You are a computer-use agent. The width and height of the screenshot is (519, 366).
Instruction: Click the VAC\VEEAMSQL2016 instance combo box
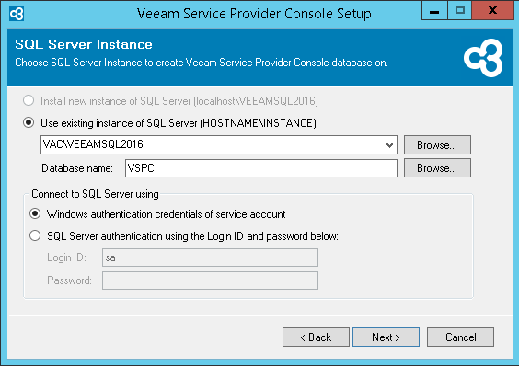[x=219, y=144]
